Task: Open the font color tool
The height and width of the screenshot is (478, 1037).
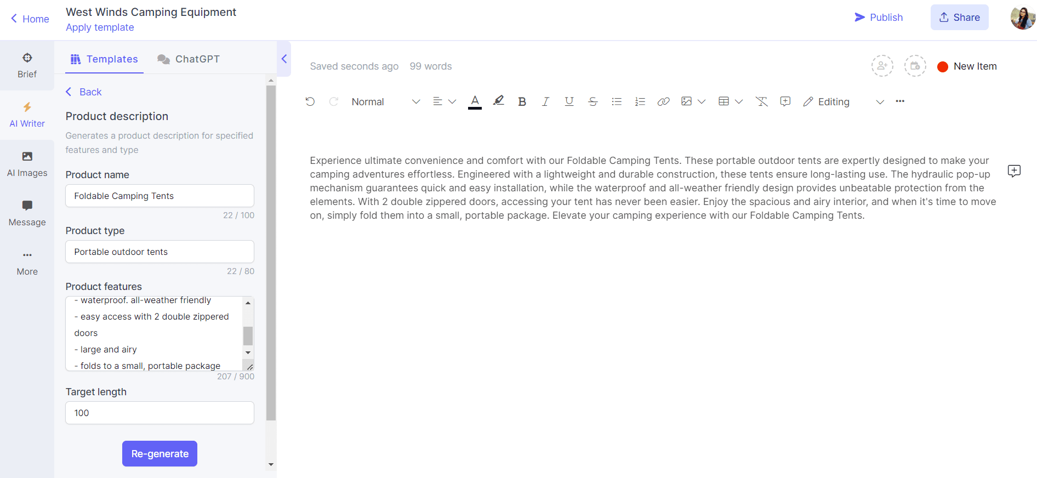Action: click(x=475, y=101)
